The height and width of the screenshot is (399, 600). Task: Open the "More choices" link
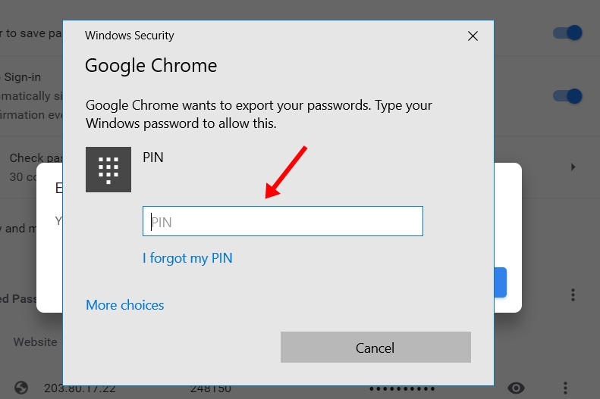[x=125, y=305]
